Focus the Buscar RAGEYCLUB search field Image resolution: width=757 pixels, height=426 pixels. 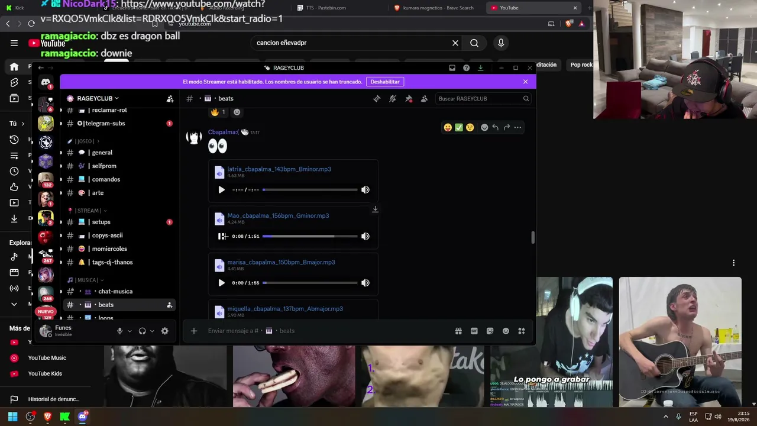tap(483, 99)
